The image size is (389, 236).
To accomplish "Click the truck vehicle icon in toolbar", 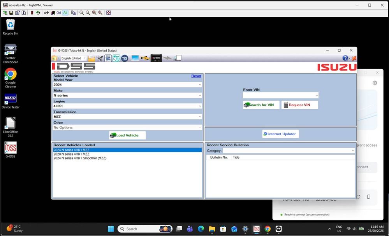I will click(178, 58).
